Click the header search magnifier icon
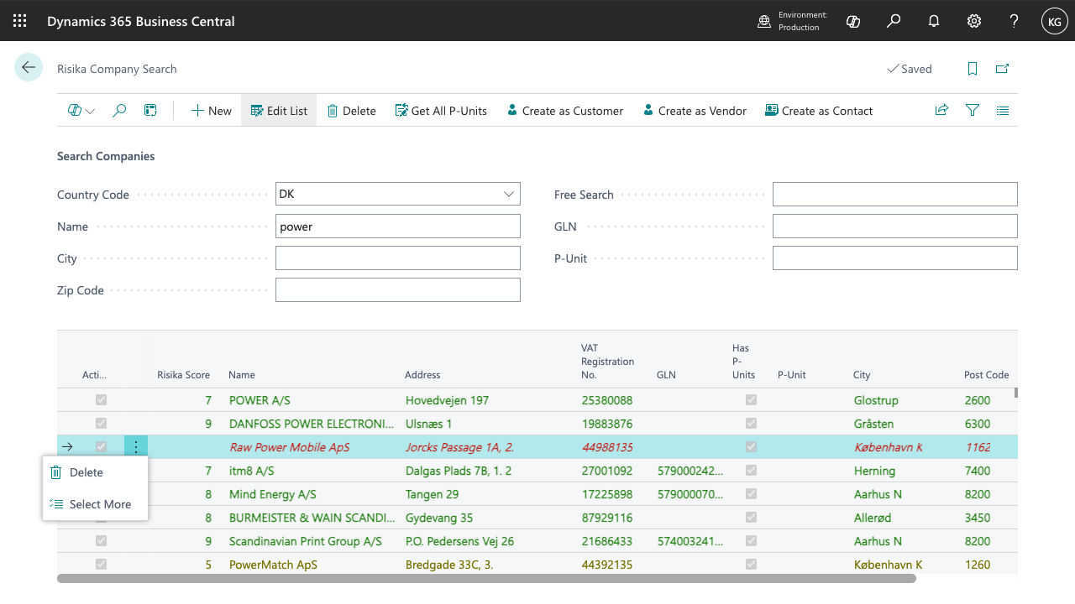The image size is (1075, 604). (x=894, y=21)
